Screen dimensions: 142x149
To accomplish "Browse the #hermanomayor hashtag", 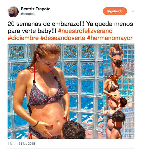I will pyautogui.click(x=110, y=38).
